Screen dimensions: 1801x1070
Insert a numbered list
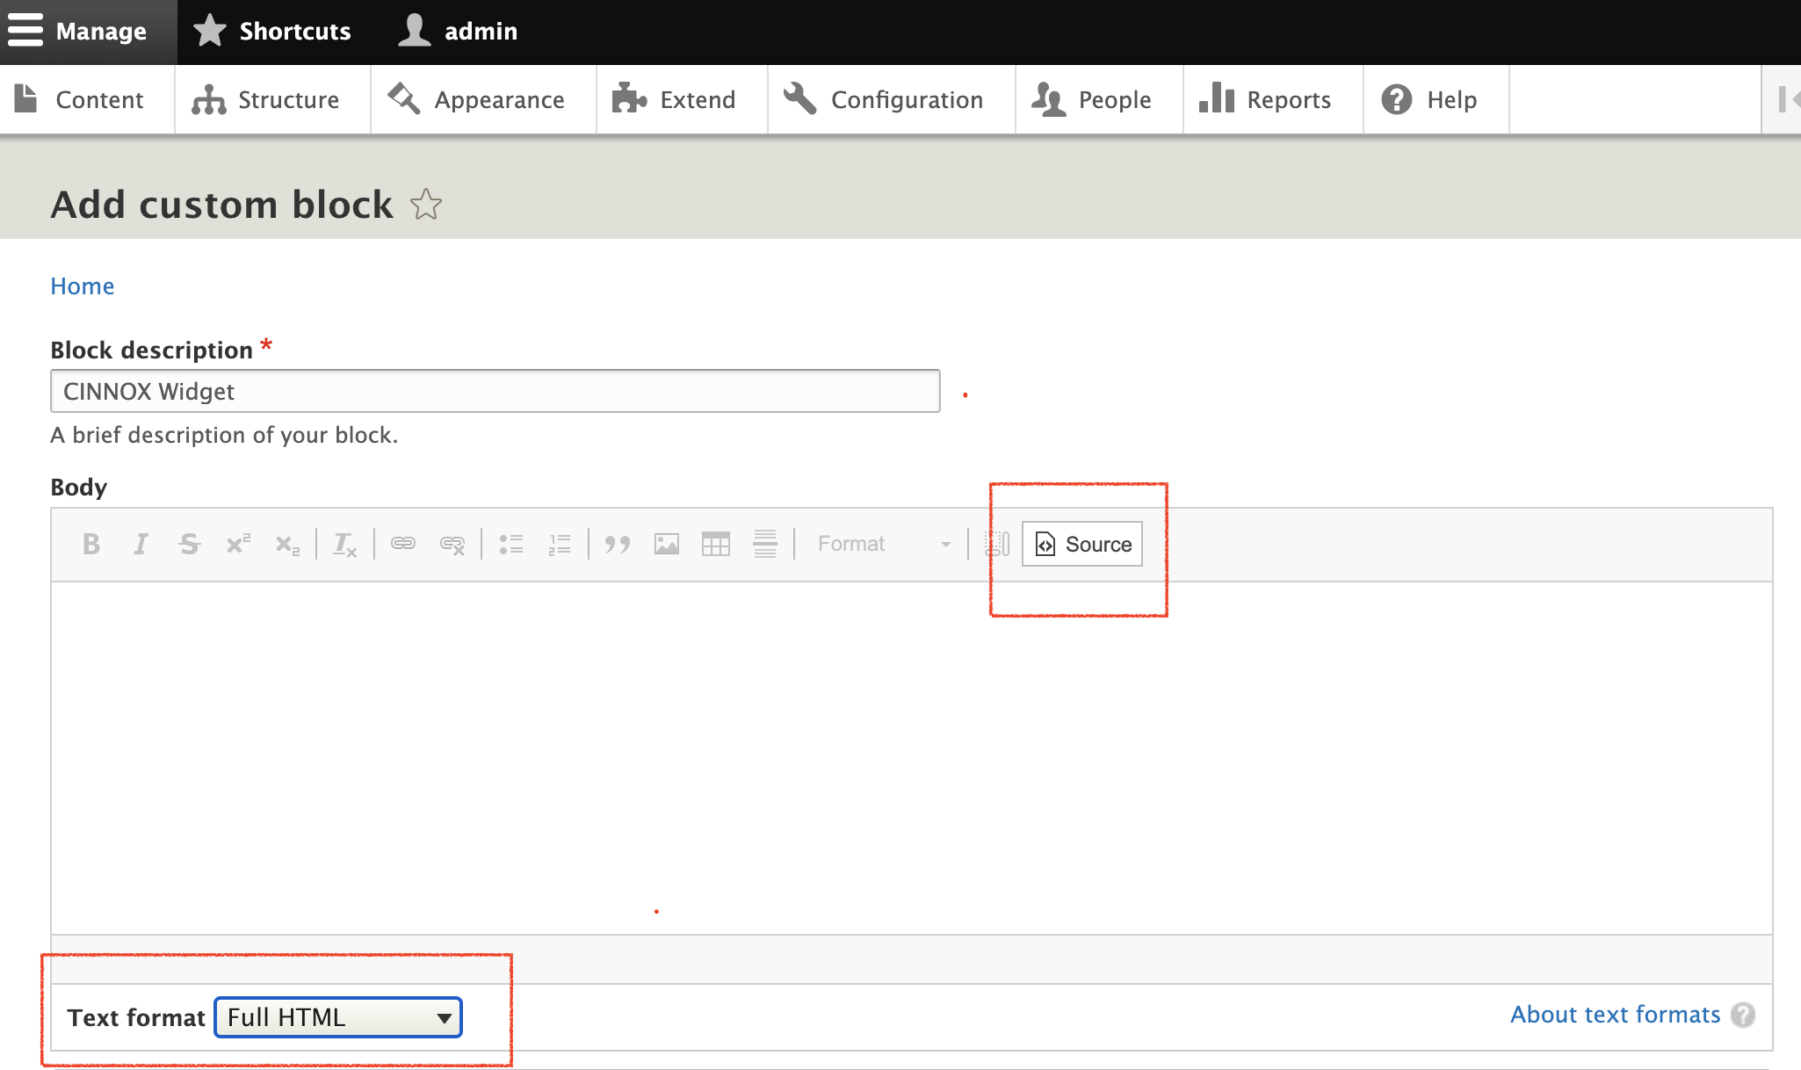560,545
